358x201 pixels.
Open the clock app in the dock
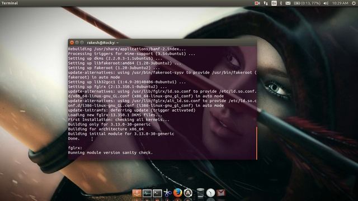[210, 193]
